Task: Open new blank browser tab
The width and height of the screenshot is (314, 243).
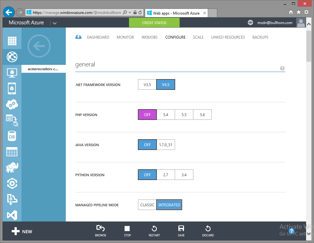Action: pyautogui.click(x=212, y=13)
